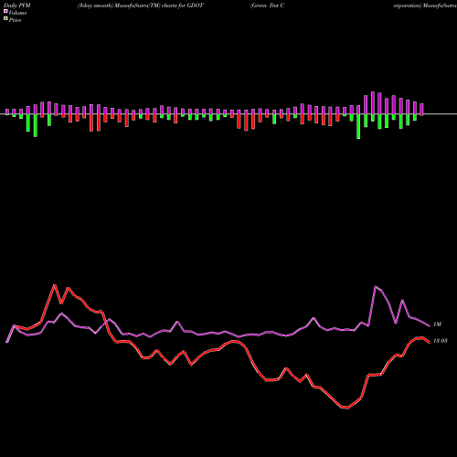Click the 'Green Dot C' company name text

(267, 5)
